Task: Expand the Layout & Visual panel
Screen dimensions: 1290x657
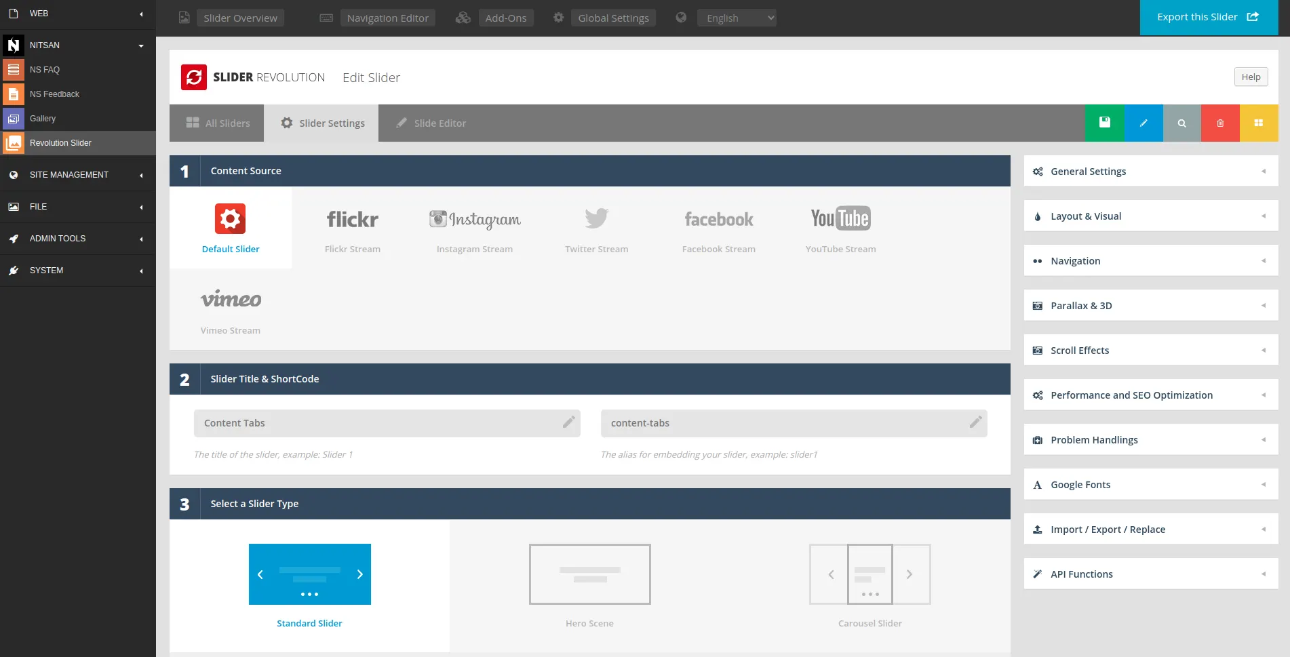Action: pyautogui.click(x=1151, y=216)
